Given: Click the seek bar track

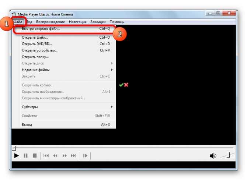Looking at the screenshot, I should click(125, 148).
